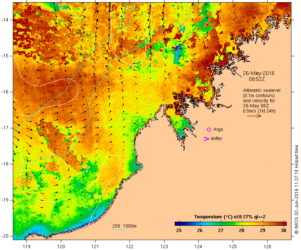The width and height of the screenshot is (301, 250).
Task: Click the longitude axis label 122
Action: pyautogui.click(x=130, y=247)
